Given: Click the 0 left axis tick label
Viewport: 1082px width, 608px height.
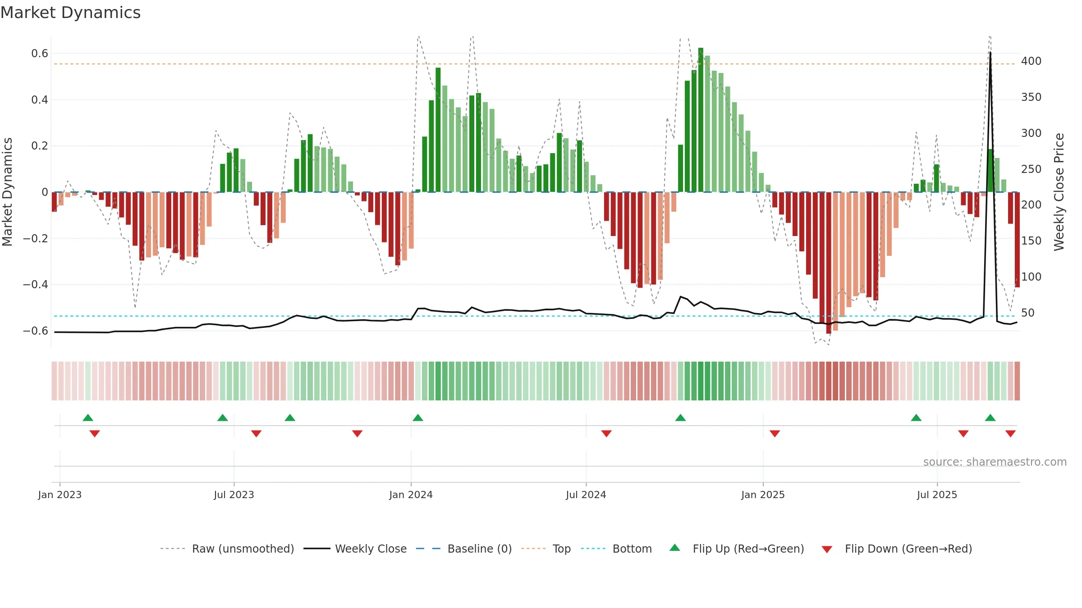Looking at the screenshot, I should (45, 192).
